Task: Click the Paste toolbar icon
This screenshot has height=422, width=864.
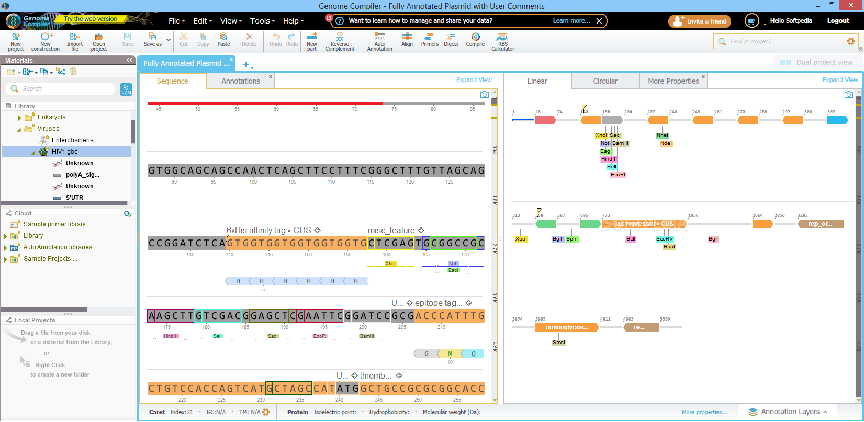Action: [x=223, y=40]
